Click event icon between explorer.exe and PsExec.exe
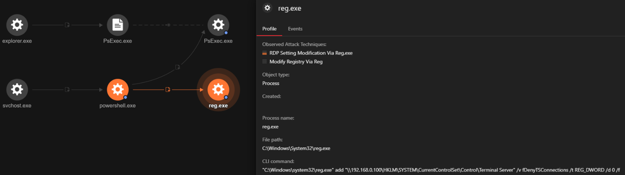This screenshot has height=175, width=625. [x=67, y=25]
